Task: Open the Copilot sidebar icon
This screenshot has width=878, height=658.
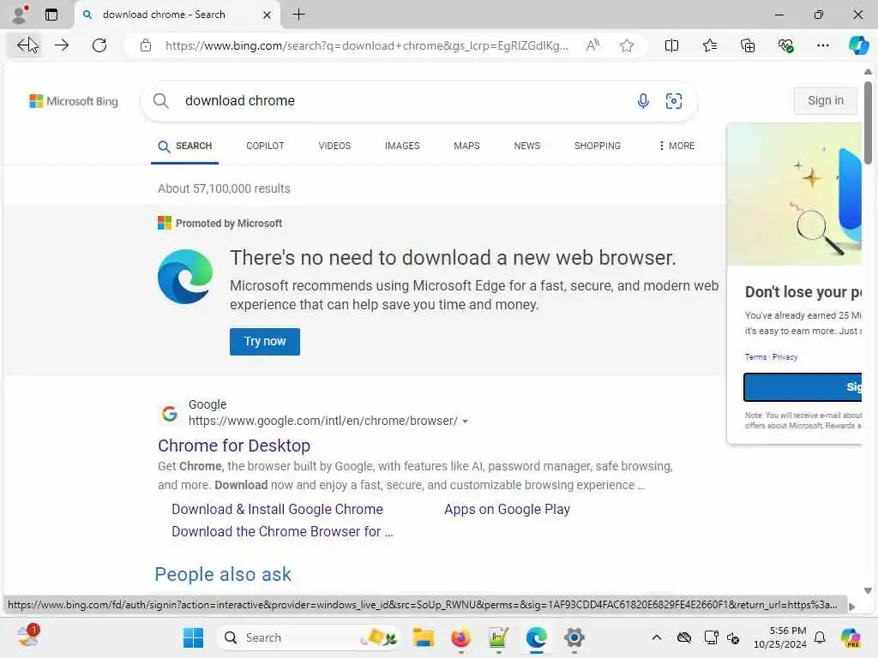Action: [858, 45]
